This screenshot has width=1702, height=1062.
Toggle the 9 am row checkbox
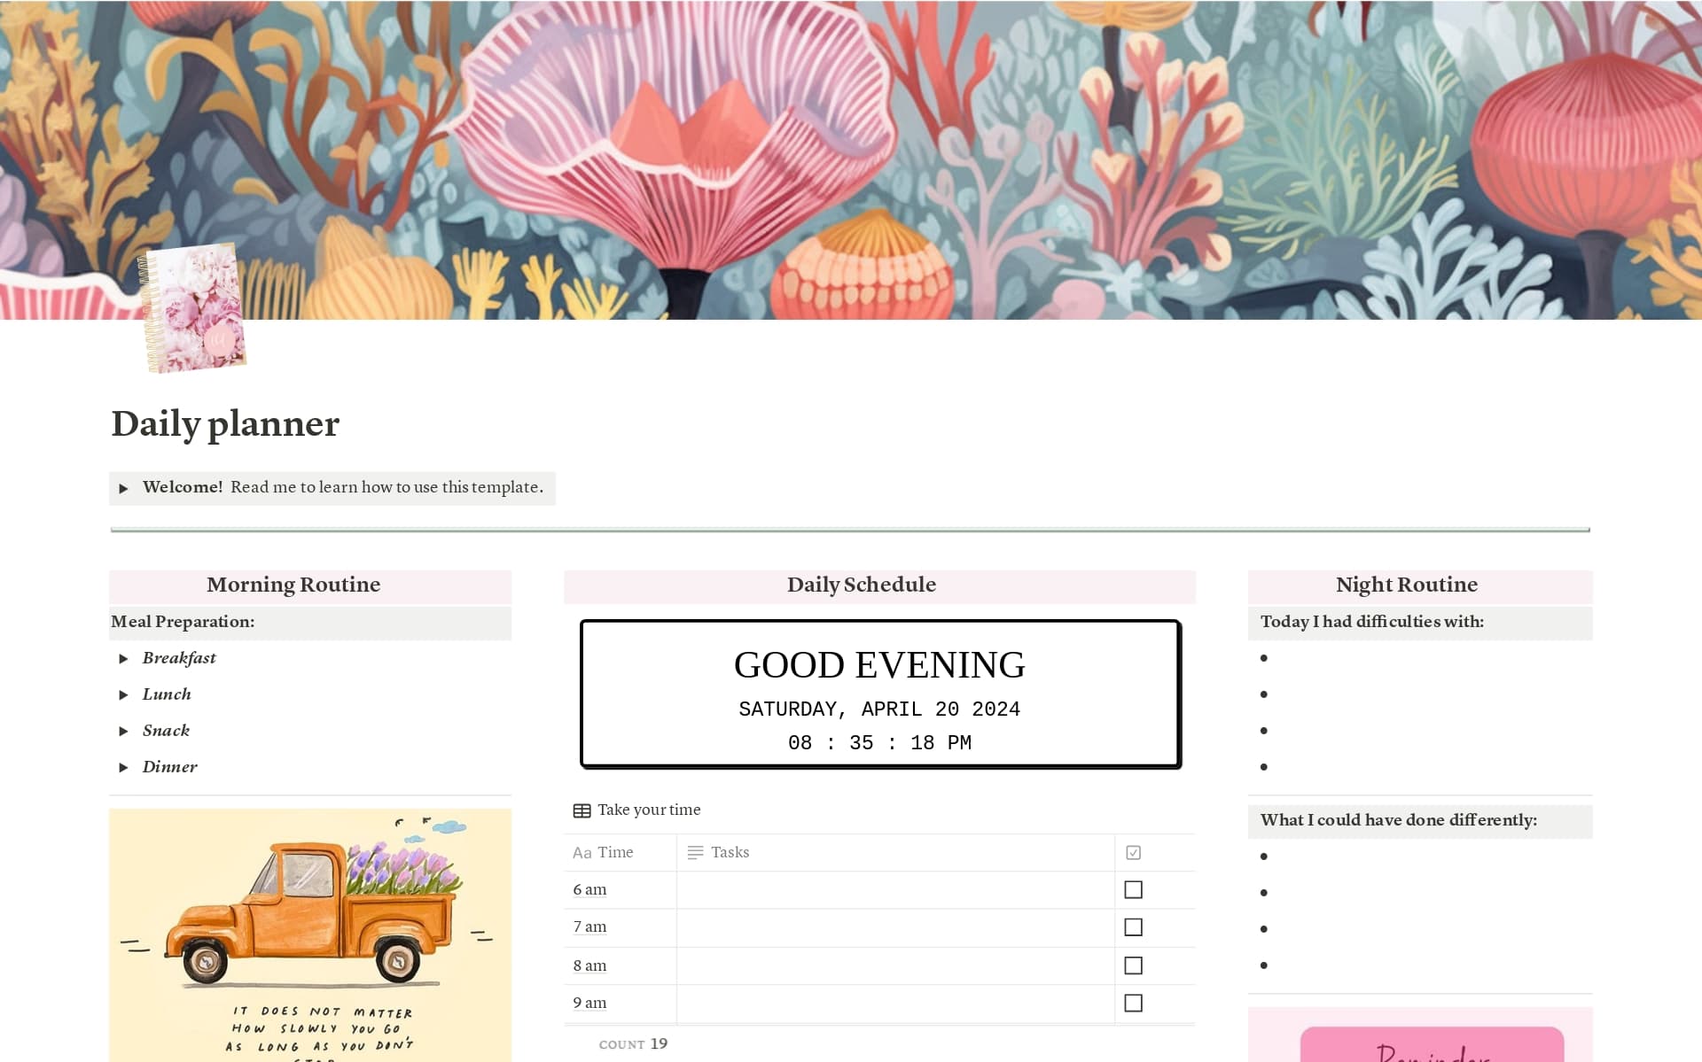click(1133, 1003)
